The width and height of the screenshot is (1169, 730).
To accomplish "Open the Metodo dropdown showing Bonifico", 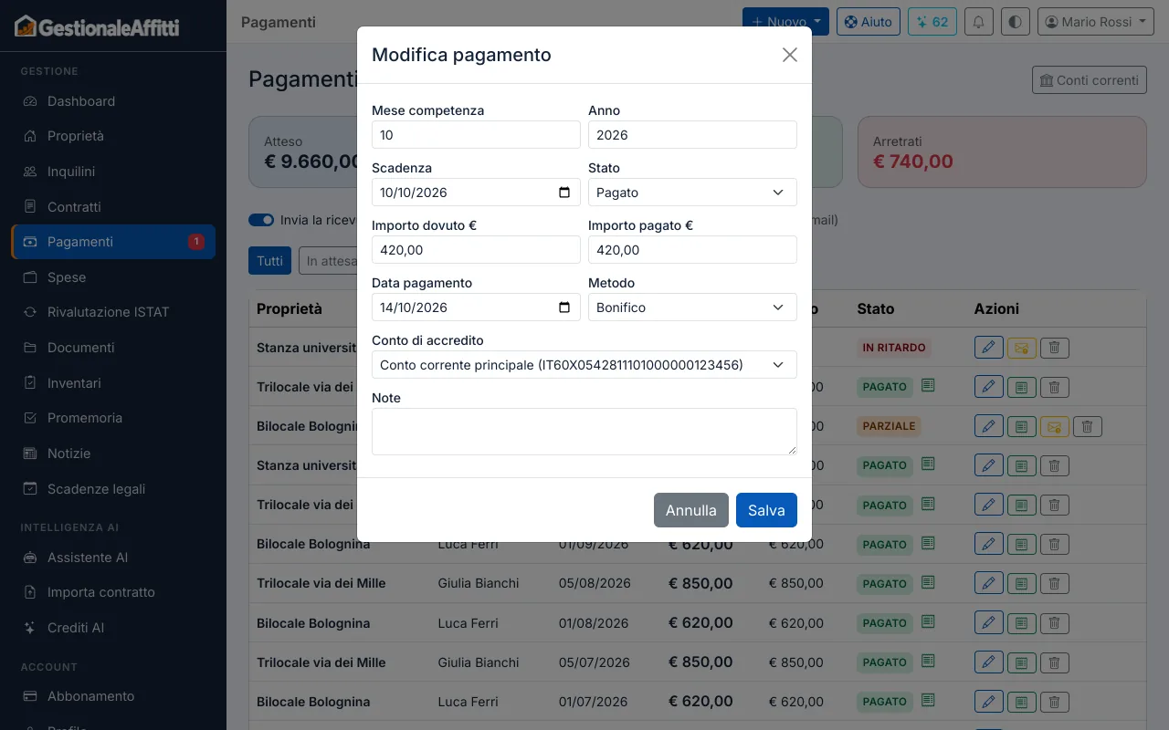I will pyautogui.click(x=692, y=308).
